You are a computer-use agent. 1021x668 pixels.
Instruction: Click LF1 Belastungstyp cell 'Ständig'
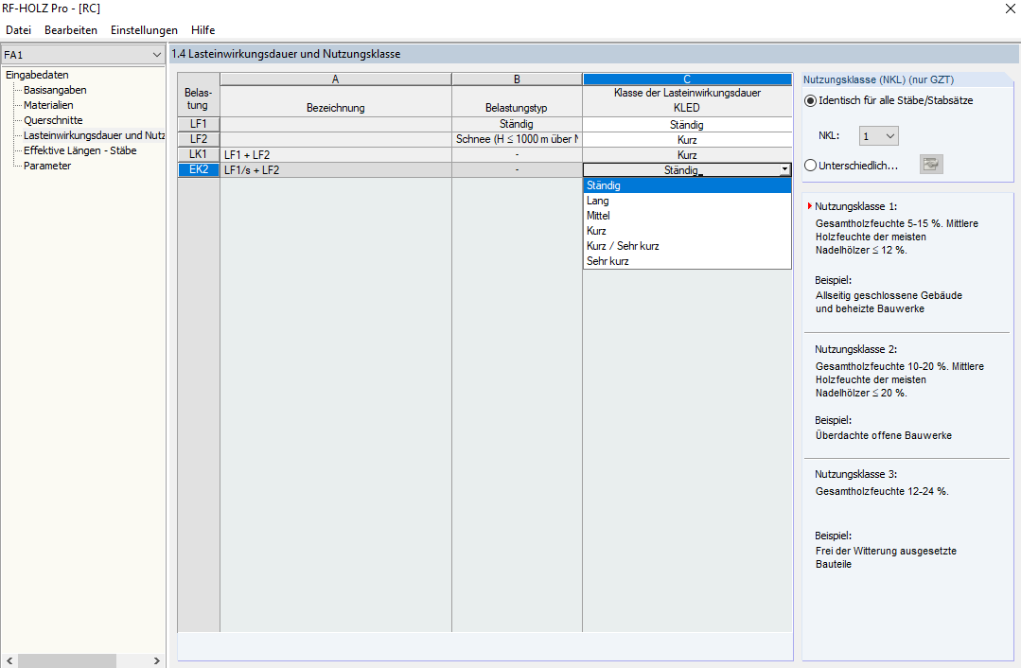[x=517, y=124]
